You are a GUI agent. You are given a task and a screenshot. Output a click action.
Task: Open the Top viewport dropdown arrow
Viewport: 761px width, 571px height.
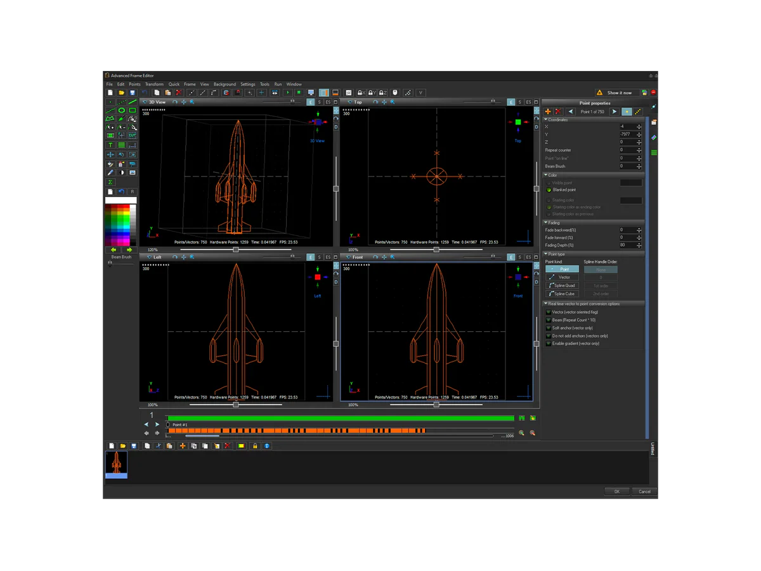point(350,102)
